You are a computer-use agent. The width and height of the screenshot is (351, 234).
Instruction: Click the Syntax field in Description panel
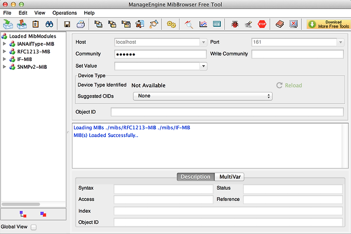pyautogui.click(x=163, y=189)
